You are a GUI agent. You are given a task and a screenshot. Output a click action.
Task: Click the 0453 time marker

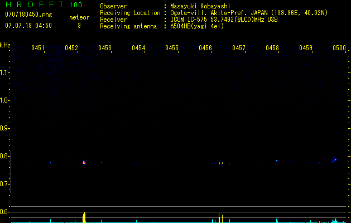coord(105,48)
